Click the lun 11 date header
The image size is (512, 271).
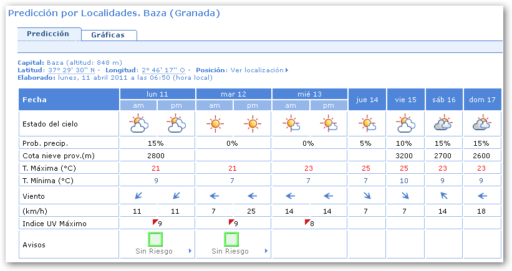pyautogui.click(x=158, y=93)
